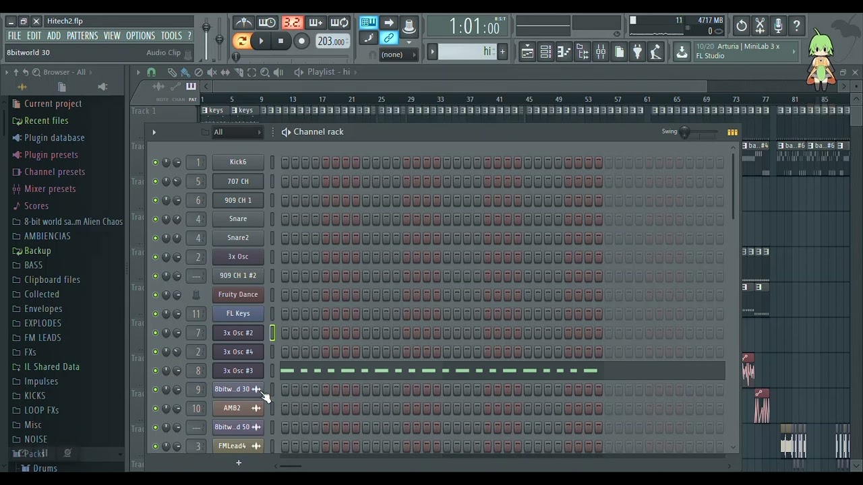Open the help question mark icon
Viewport: 863px width, 485px height.
click(x=796, y=26)
